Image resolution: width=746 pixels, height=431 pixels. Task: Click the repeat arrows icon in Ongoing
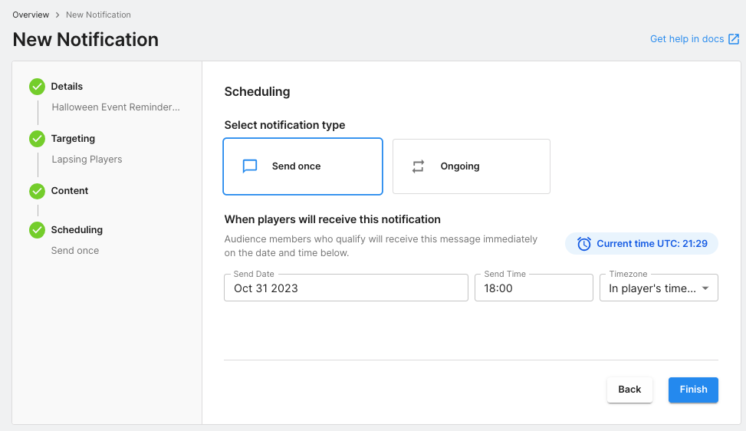[418, 166]
